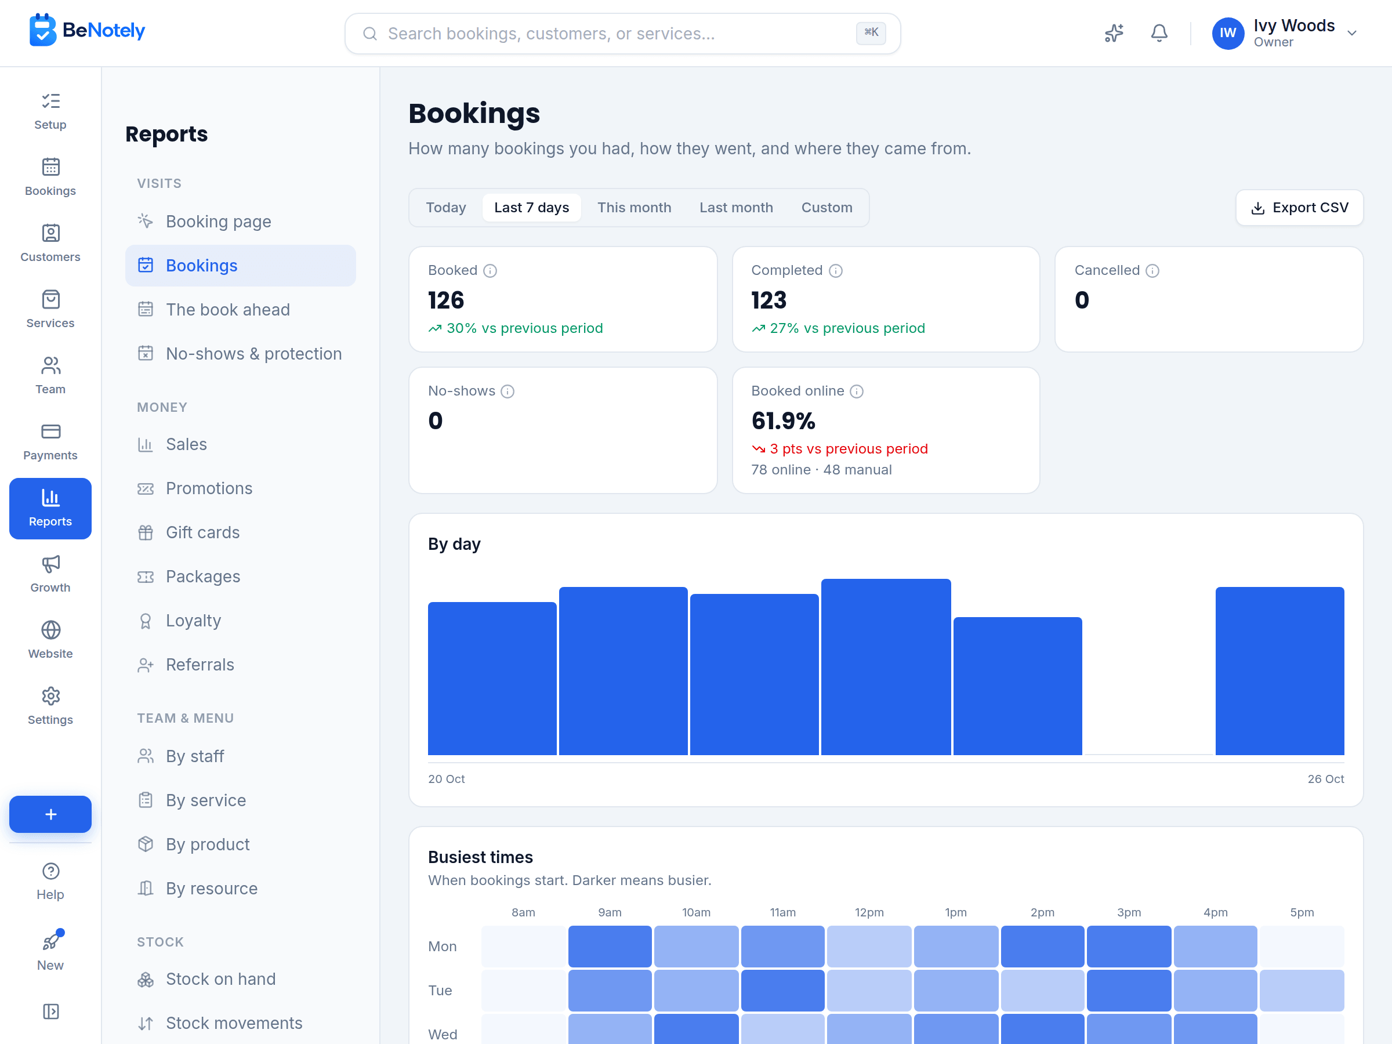Show info tooltip for Cancelled metric

coord(1152,271)
